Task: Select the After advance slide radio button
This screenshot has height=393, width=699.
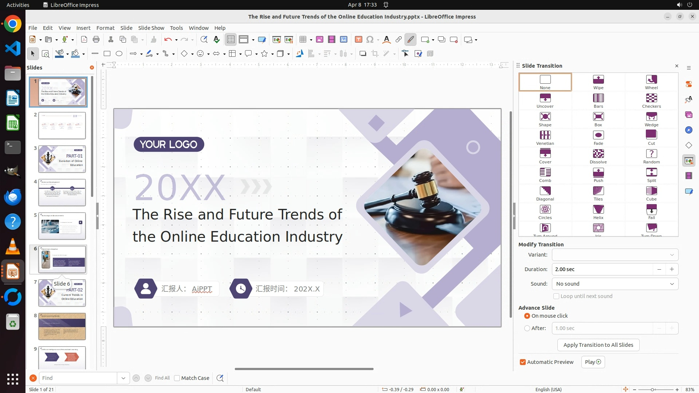Action: (x=527, y=328)
